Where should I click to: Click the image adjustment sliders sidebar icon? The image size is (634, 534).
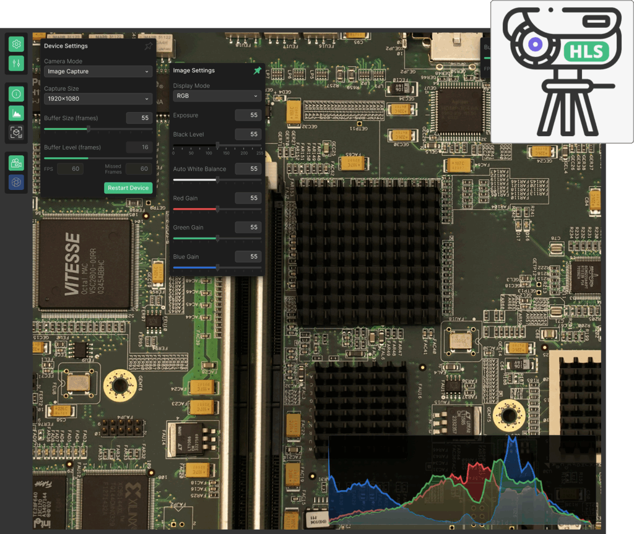(x=17, y=62)
